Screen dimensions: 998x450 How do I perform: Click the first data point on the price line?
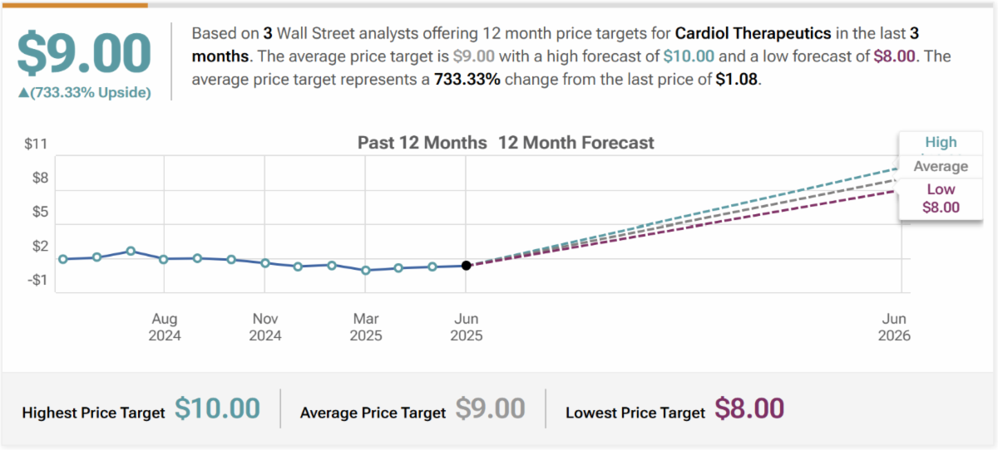tap(63, 259)
